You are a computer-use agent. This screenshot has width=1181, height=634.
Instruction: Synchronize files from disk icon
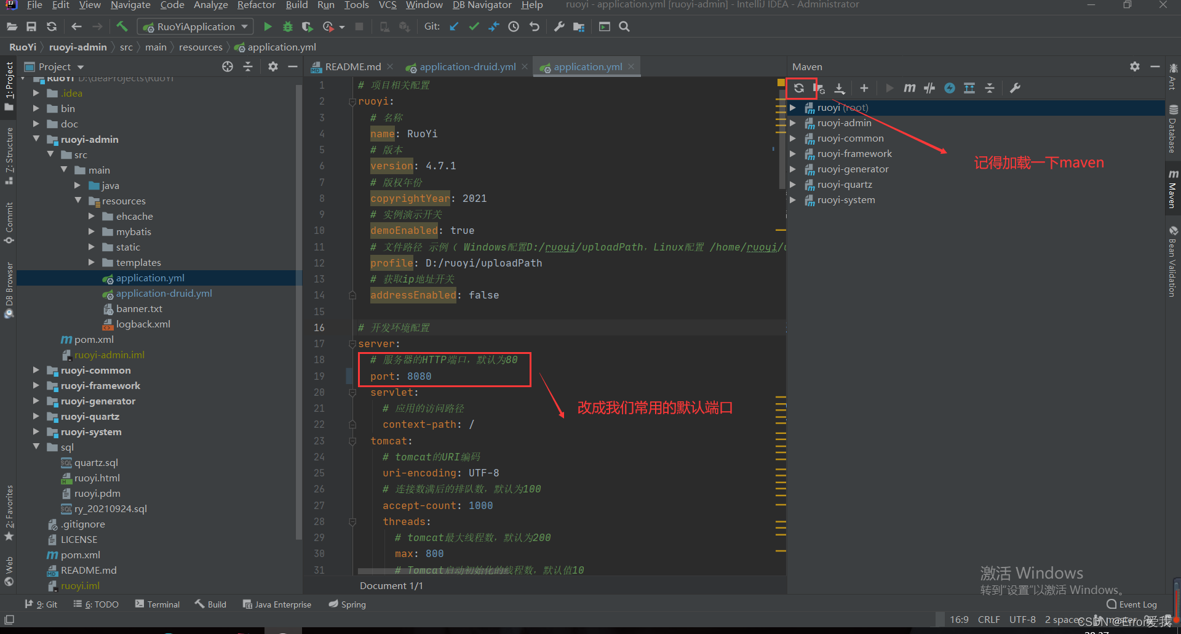(x=52, y=26)
